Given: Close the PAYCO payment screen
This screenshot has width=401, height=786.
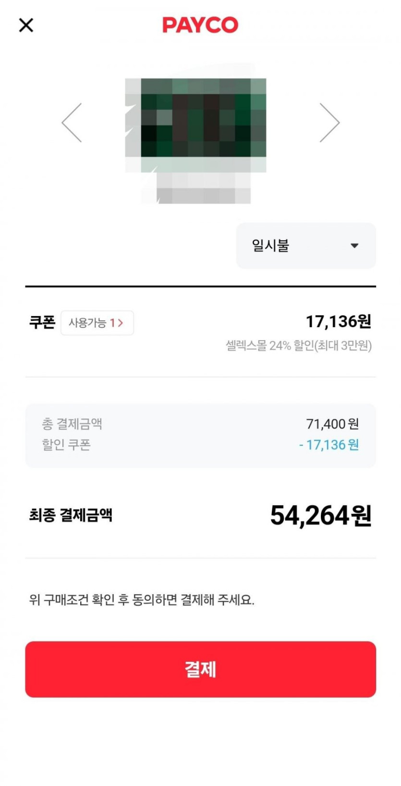Looking at the screenshot, I should pos(26,25).
